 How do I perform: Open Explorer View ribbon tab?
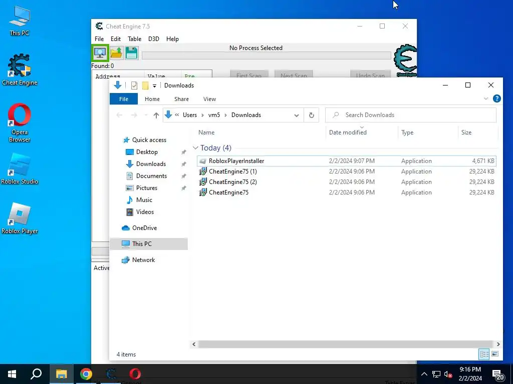click(209, 99)
